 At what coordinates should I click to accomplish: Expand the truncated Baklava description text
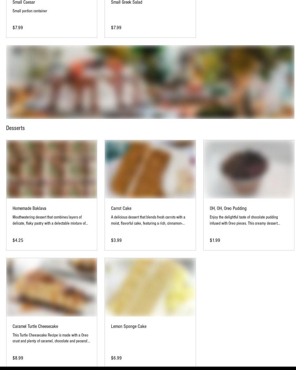50,220
